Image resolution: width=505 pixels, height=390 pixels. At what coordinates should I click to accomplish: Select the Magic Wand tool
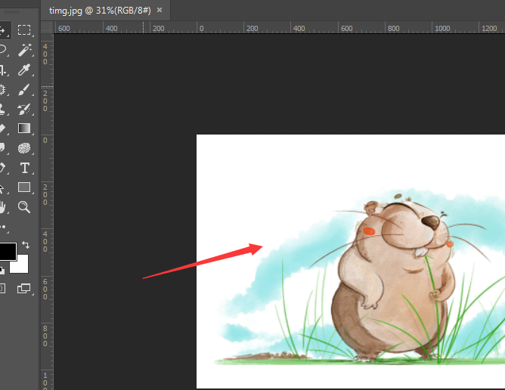(x=24, y=50)
